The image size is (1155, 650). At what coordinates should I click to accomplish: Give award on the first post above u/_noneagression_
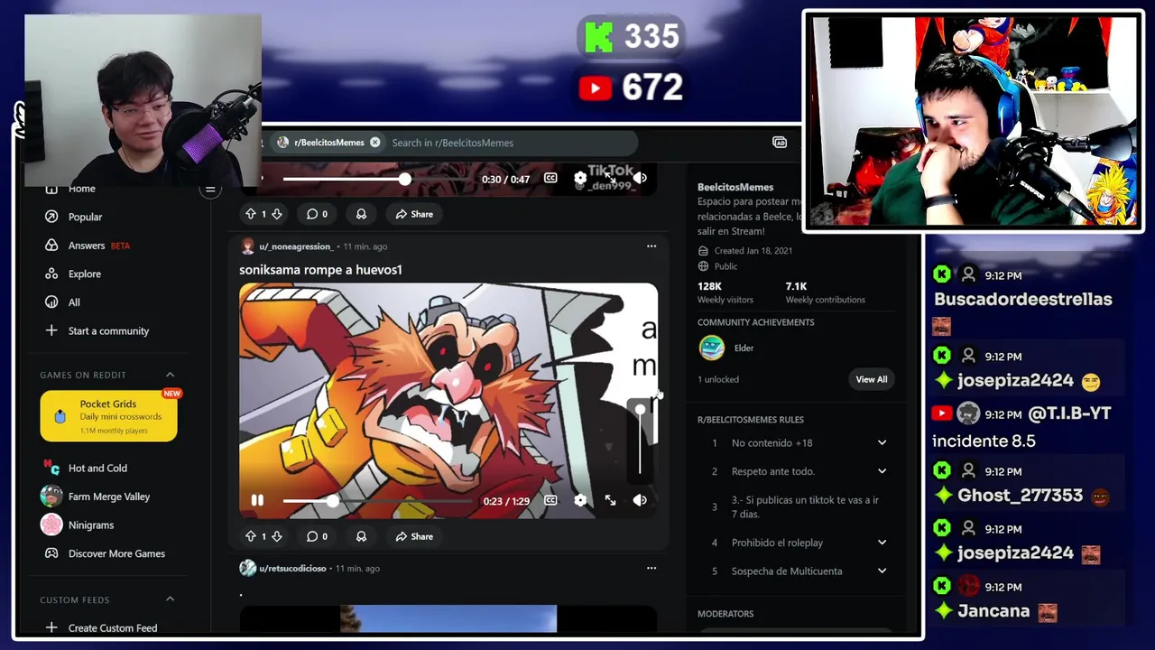[x=361, y=214]
